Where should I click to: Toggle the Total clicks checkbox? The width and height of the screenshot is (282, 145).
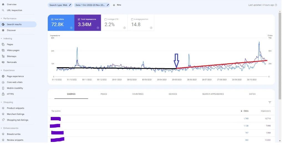52,19
